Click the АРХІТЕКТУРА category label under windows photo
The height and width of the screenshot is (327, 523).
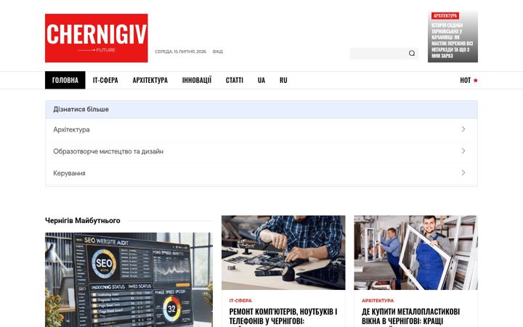[x=378, y=301]
